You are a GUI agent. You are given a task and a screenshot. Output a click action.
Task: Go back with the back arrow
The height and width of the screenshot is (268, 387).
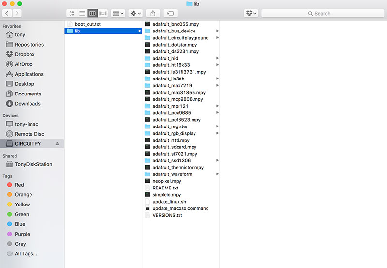(x=7, y=13)
